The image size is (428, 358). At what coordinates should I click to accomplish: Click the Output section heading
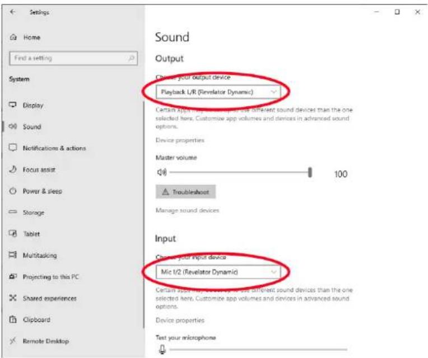[169, 58]
